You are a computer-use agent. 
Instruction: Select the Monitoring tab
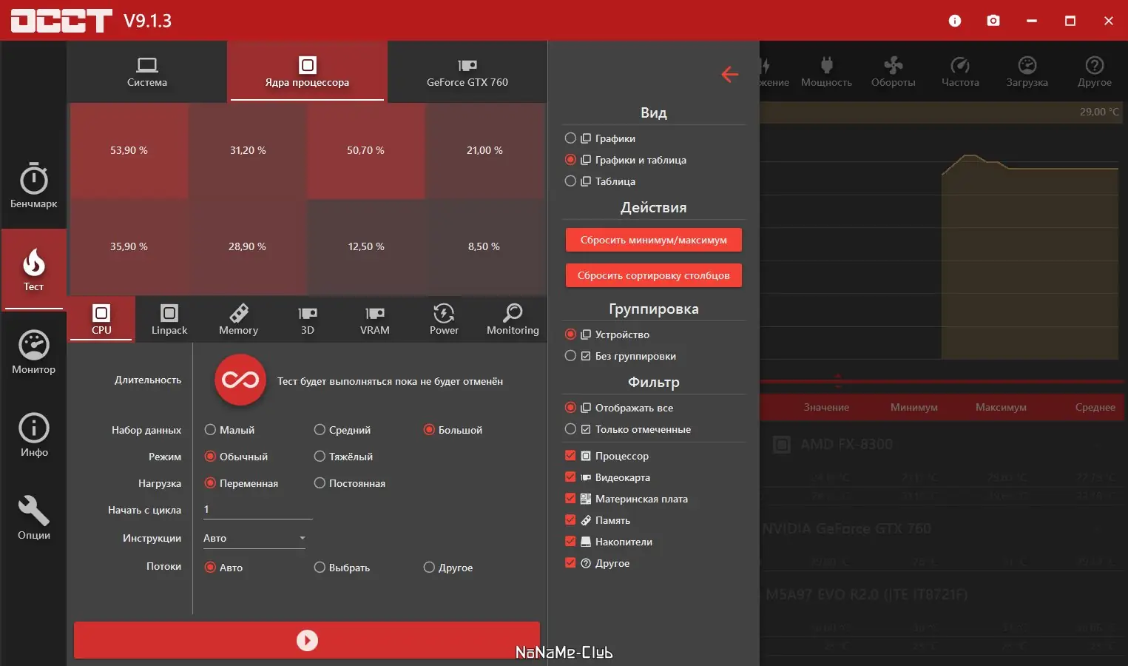point(513,319)
